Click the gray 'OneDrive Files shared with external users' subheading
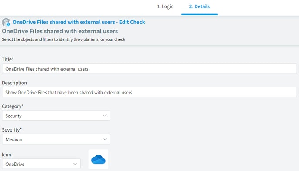This screenshot has width=299, height=171. pyautogui.click(x=60, y=31)
